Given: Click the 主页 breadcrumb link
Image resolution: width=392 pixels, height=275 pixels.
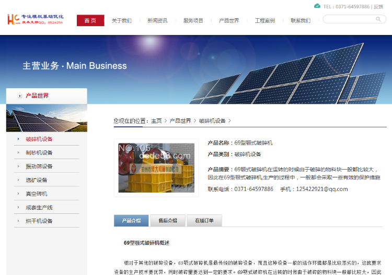Looking at the screenshot, I should (x=156, y=121).
